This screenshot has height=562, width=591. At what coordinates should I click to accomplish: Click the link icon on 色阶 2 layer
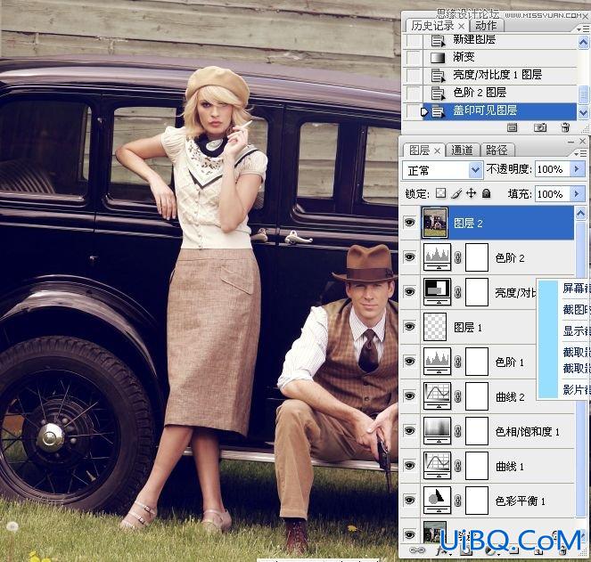[x=458, y=257]
